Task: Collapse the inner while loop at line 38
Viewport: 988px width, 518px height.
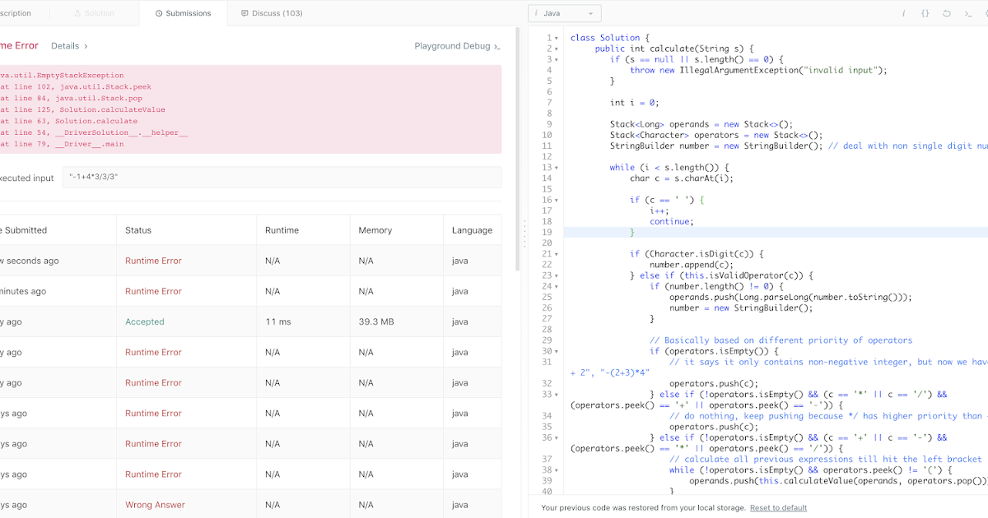Action: click(x=557, y=470)
